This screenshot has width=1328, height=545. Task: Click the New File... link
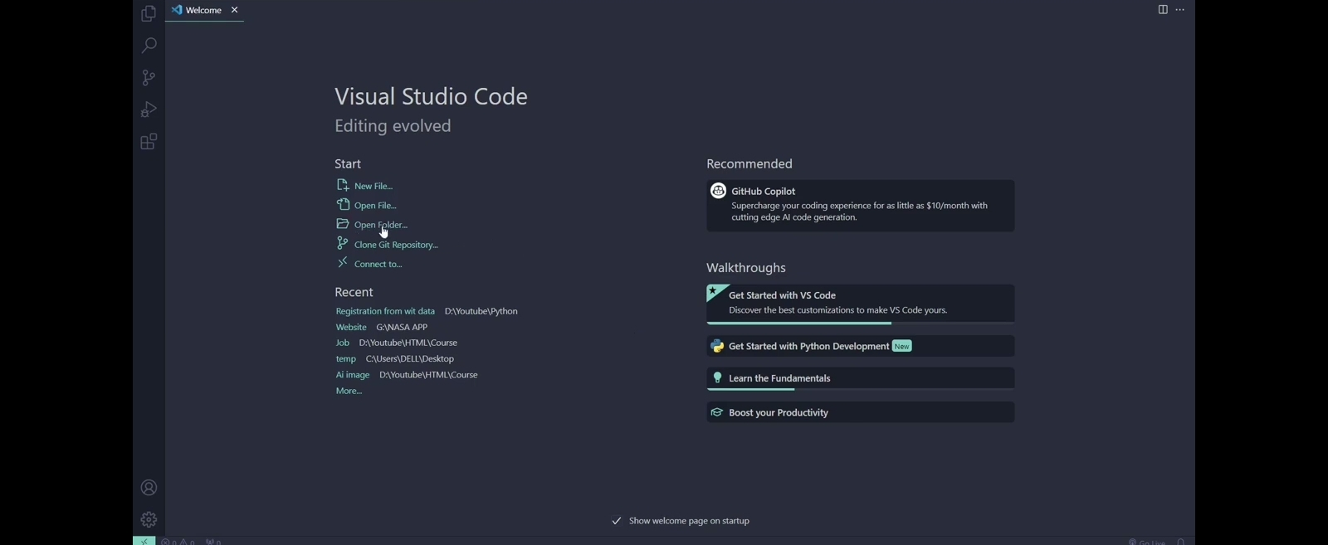(373, 187)
